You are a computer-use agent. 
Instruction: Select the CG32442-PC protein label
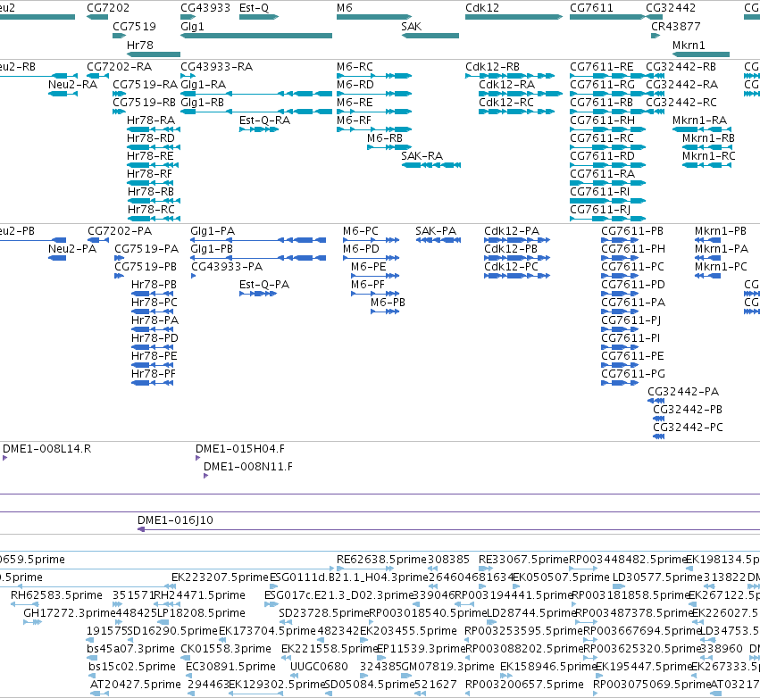[688, 428]
